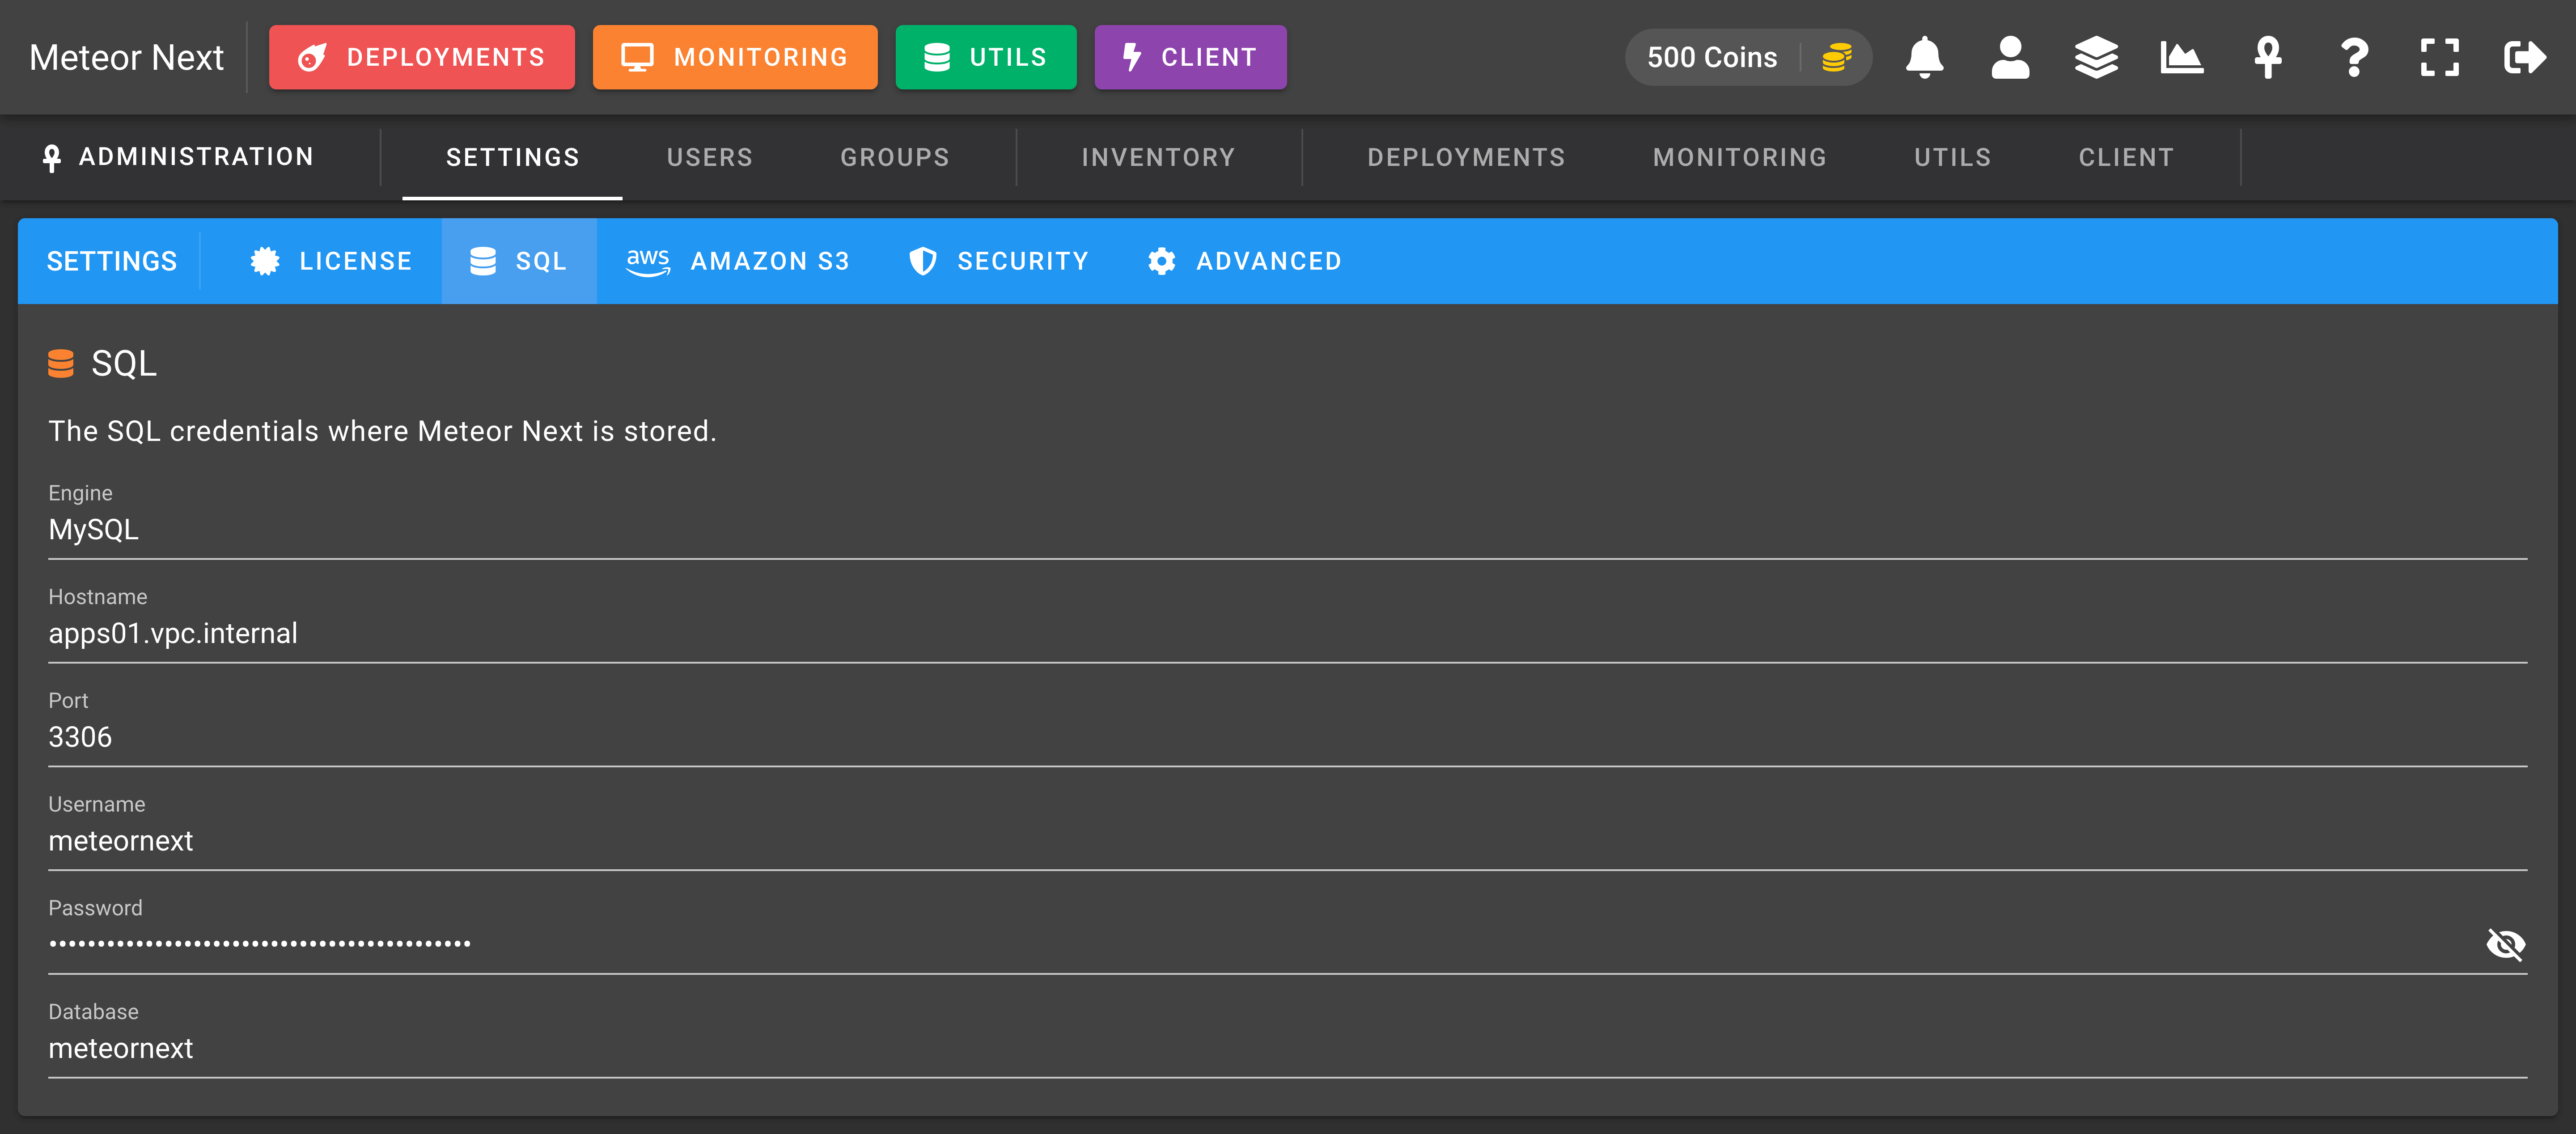Open the purple Client button
This screenshot has width=2576, height=1134.
click(1190, 57)
